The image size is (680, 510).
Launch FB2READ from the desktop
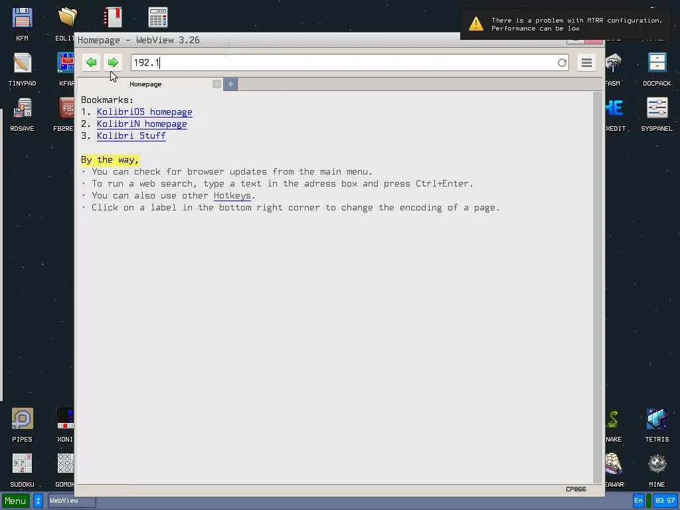[x=64, y=114]
